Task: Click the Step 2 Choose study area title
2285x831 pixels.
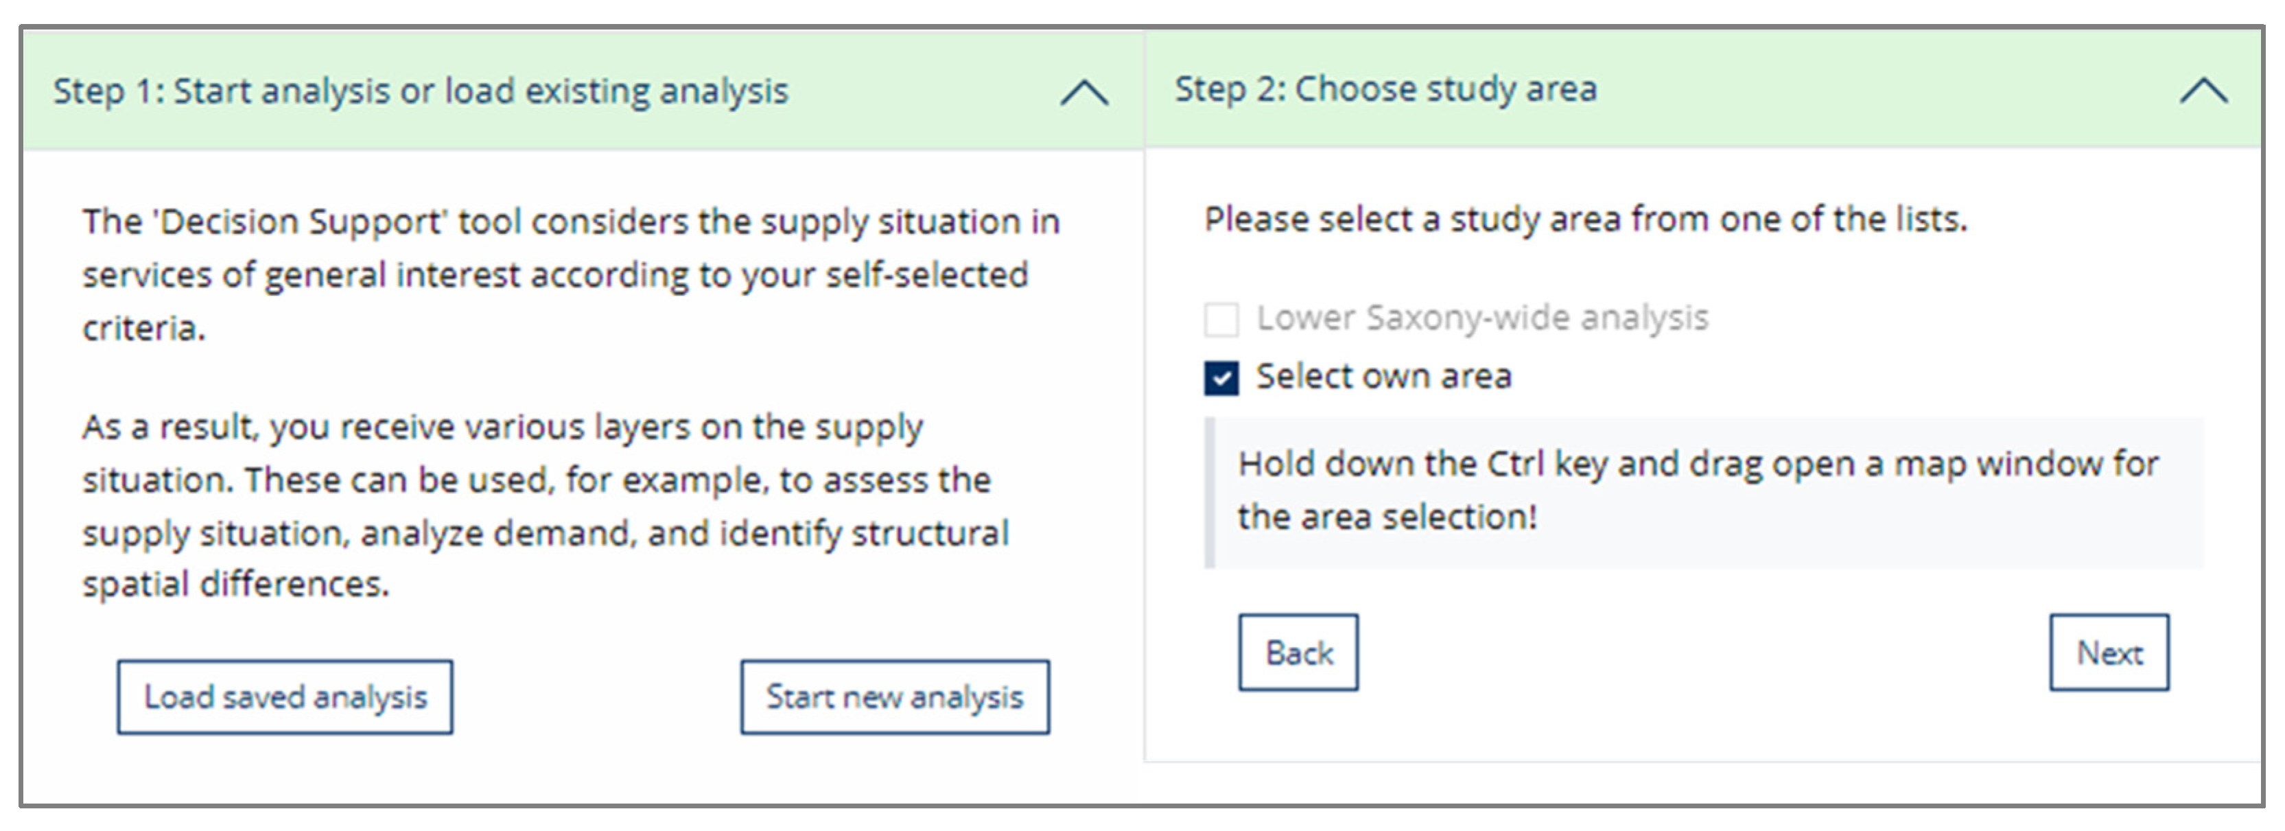Action: 1385,89
